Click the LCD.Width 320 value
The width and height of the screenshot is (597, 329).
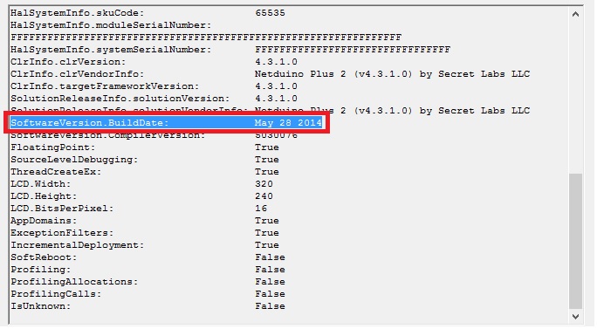click(264, 184)
